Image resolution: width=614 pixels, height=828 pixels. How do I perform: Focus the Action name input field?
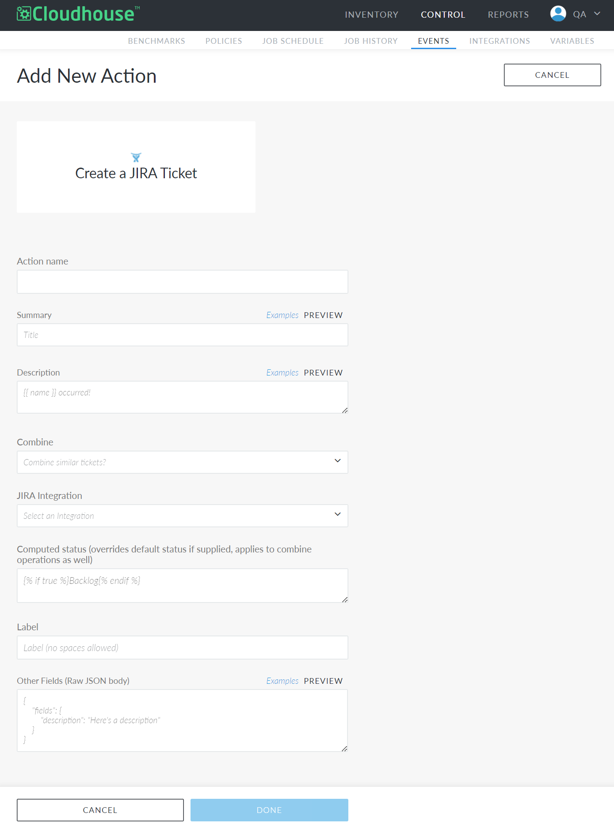(x=183, y=282)
